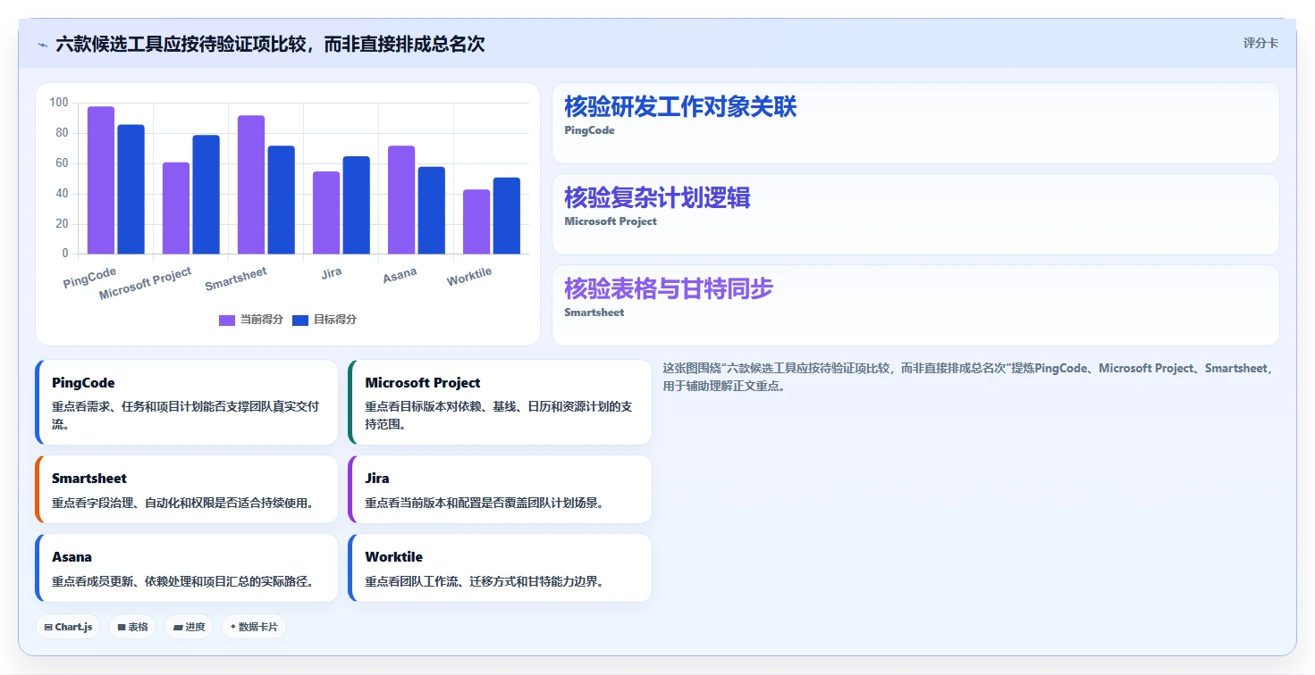Click the 80 value on the y-axis

tap(62, 133)
